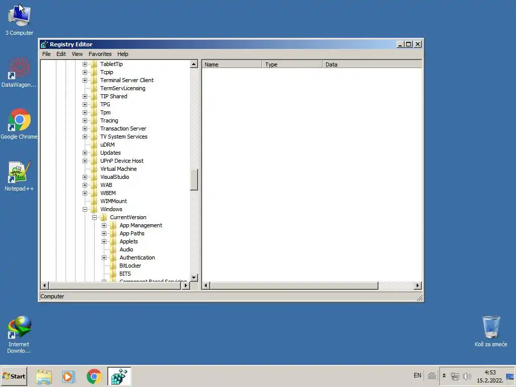Open the File menu
This screenshot has width=516, height=387.
point(46,54)
